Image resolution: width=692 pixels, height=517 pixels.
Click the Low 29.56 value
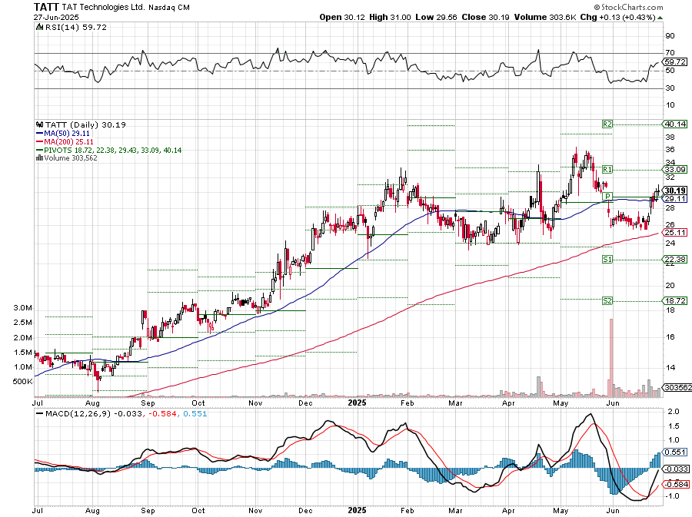(436, 17)
